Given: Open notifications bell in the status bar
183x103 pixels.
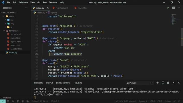Looking at the screenshot, I should (x=179, y=101).
